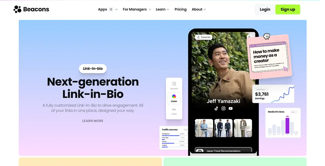The image size is (325, 166).
Task: Click the hand cursor icon on pink card
Action: click(x=266, y=36)
